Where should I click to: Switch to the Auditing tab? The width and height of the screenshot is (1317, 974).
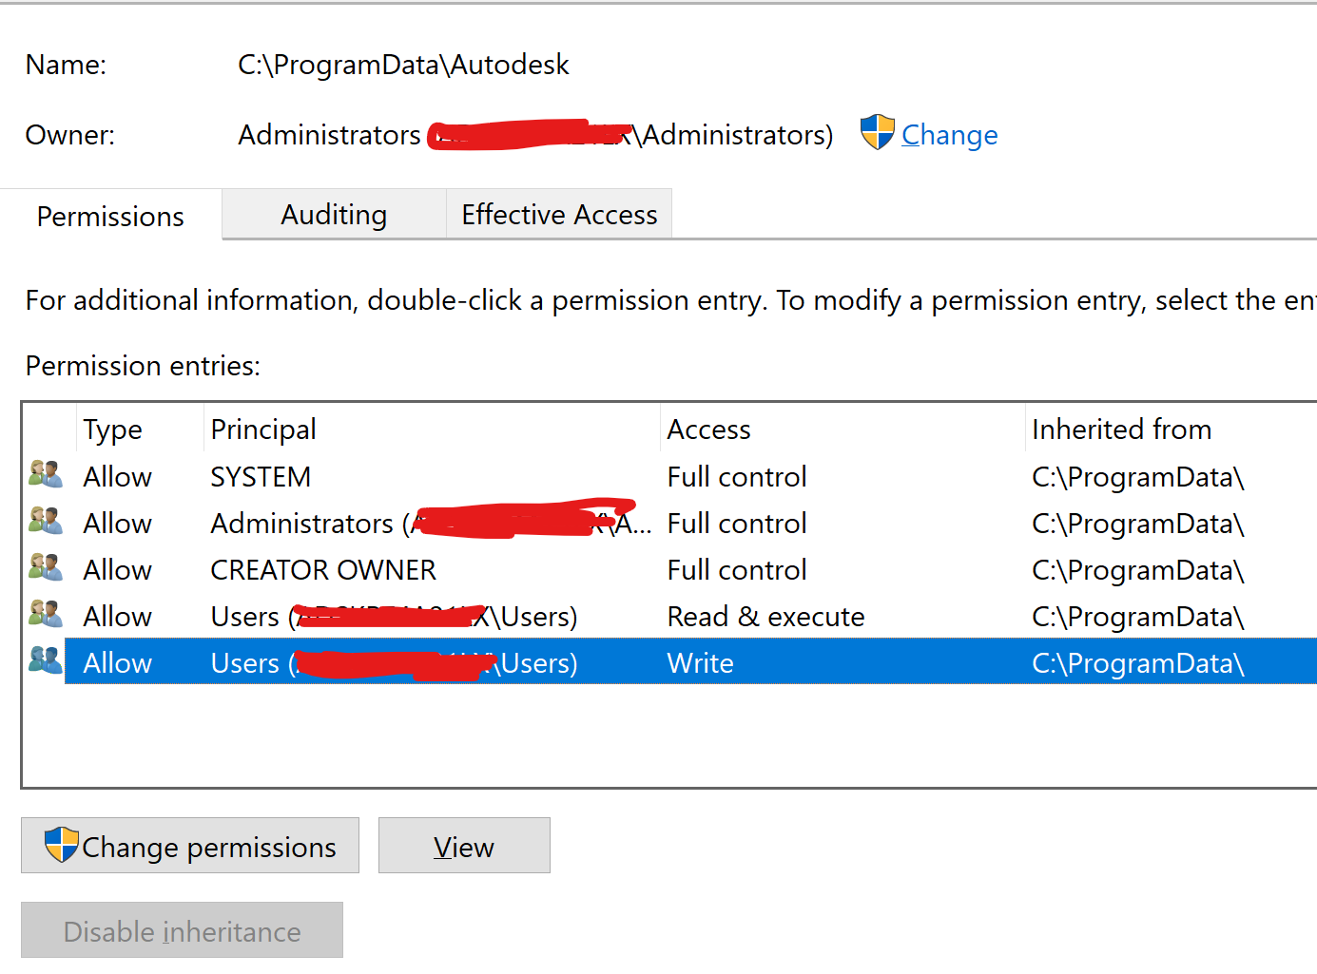click(334, 215)
